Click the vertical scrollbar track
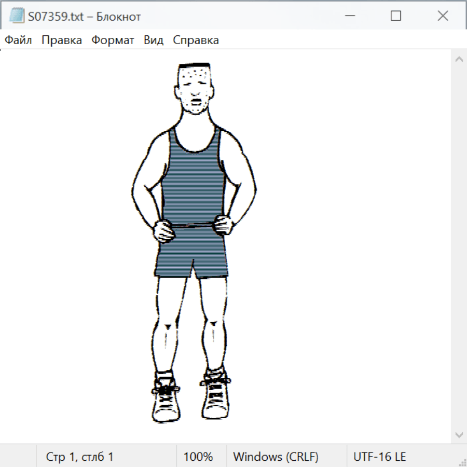Viewport: 467px width, 467px height. click(459, 246)
